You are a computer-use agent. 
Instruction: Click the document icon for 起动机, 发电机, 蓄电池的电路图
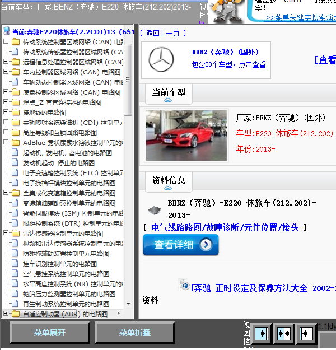[15, 152]
